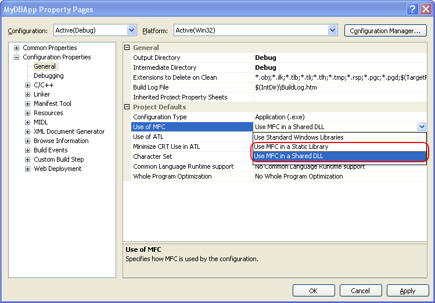435x303 pixels.
Task: Open the Configuration Manager
Action: click(x=385, y=30)
